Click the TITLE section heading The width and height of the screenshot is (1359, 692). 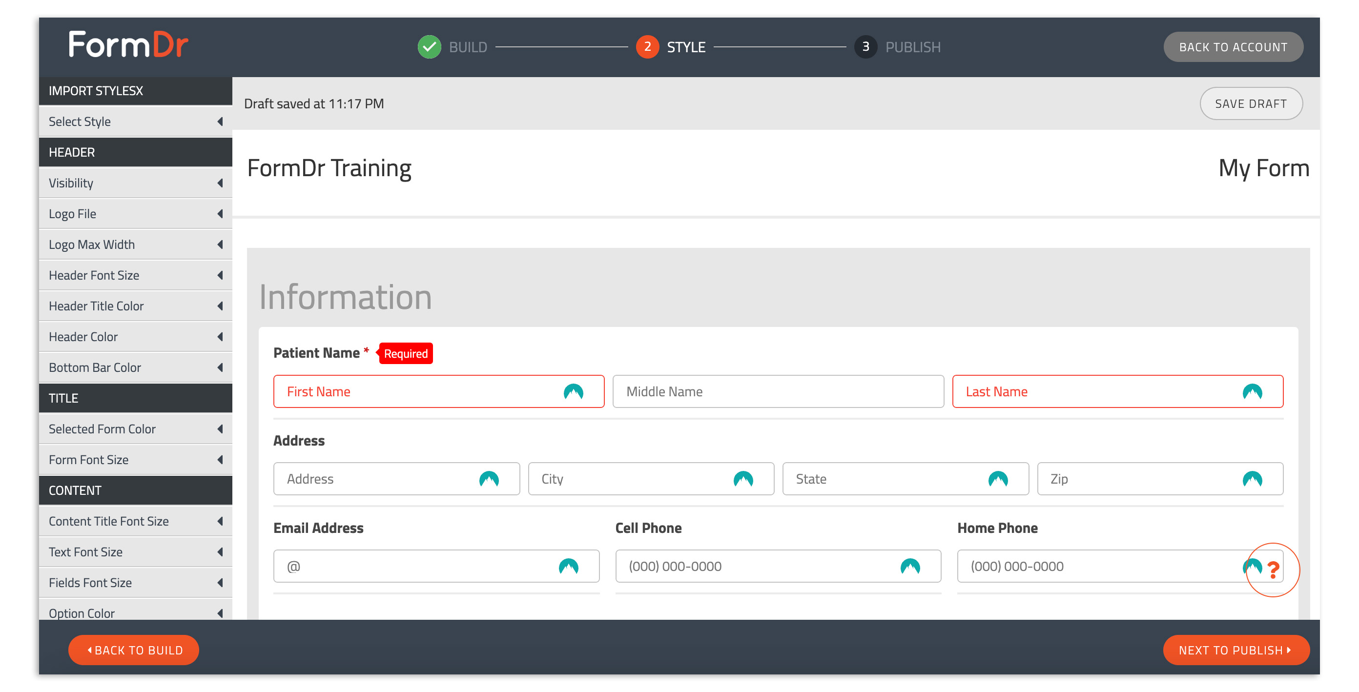click(x=136, y=398)
